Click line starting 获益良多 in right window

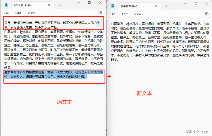point(160,42)
